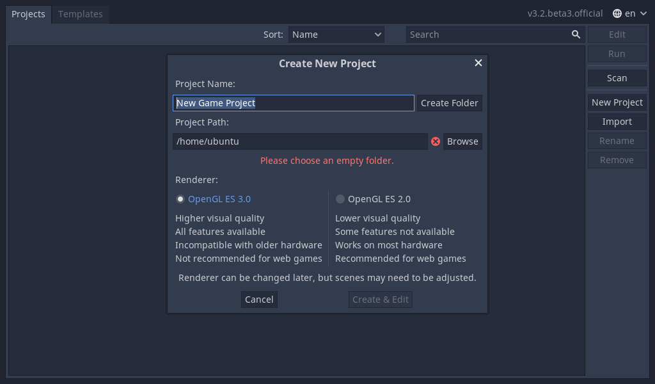Image resolution: width=655 pixels, height=384 pixels.
Task: Close the Create New Project dialog
Action: point(478,63)
